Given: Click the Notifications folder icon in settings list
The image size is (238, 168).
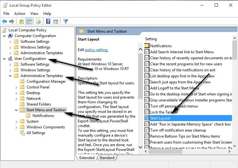Looking at the screenshot, I should click(147, 46).
